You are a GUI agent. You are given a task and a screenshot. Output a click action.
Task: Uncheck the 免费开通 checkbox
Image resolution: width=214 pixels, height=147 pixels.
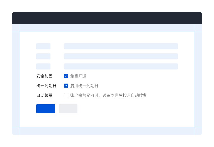[66, 76]
